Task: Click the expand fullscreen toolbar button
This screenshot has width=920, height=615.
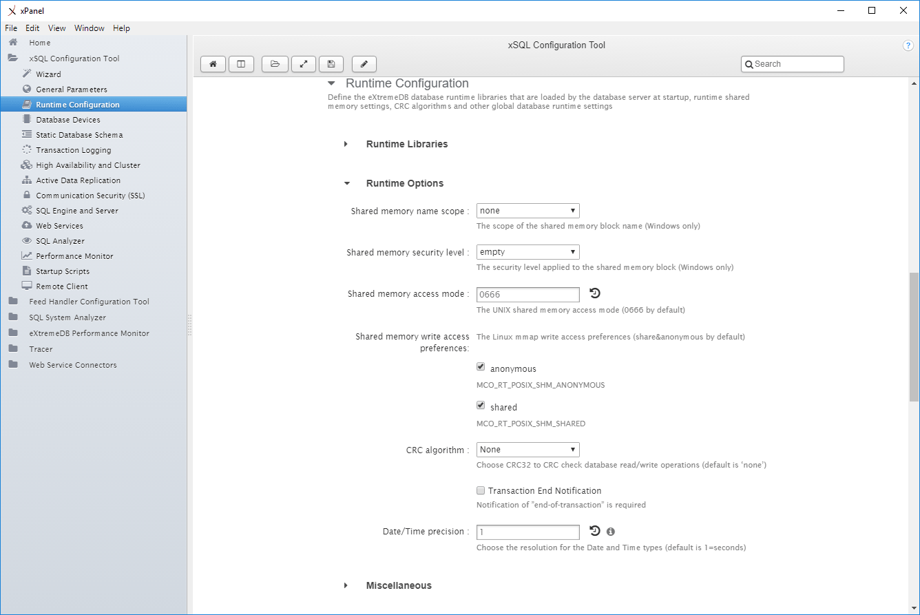Action: (x=304, y=64)
